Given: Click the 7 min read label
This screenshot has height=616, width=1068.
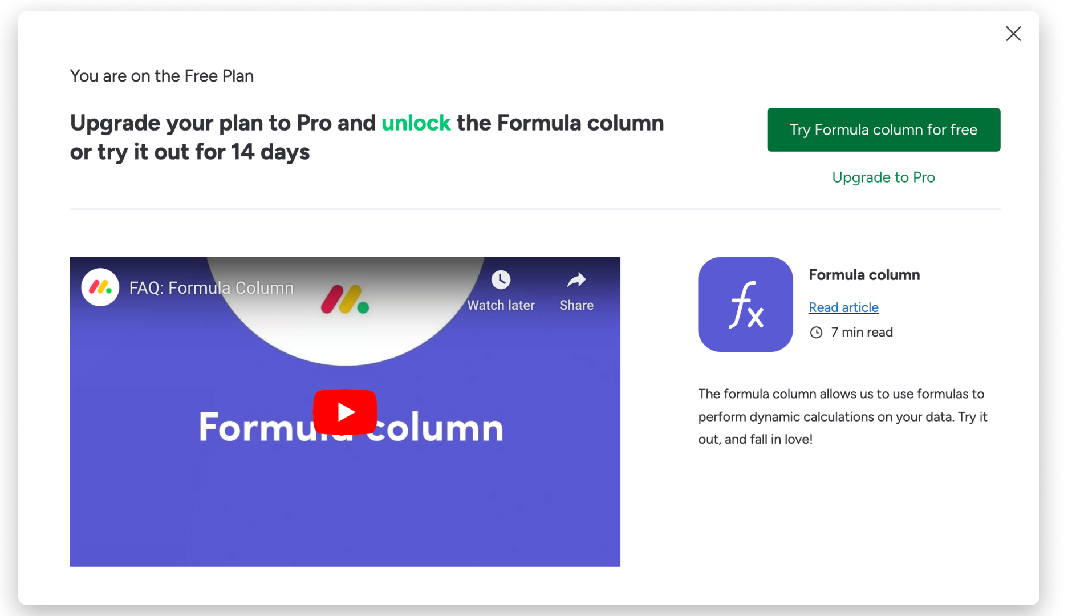Looking at the screenshot, I should click(862, 332).
